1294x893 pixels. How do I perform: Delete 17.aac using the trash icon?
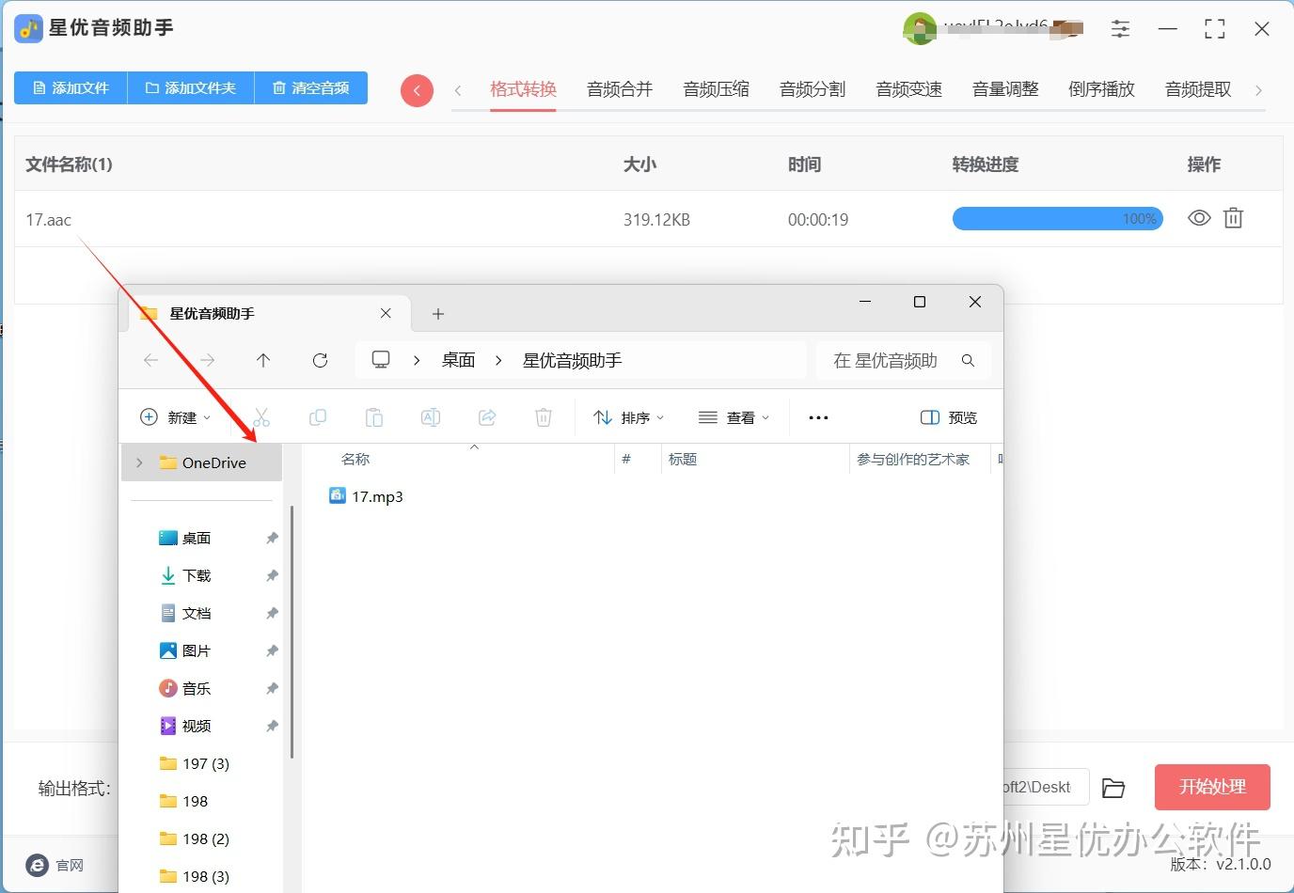(x=1233, y=218)
